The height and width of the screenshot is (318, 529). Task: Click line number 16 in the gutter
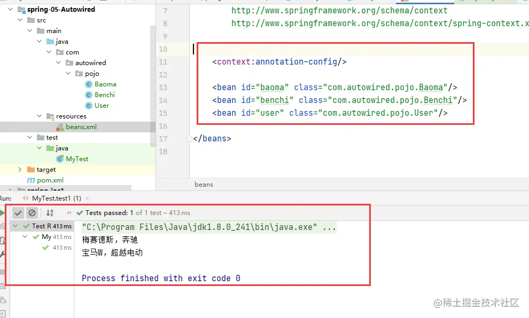[163, 126]
